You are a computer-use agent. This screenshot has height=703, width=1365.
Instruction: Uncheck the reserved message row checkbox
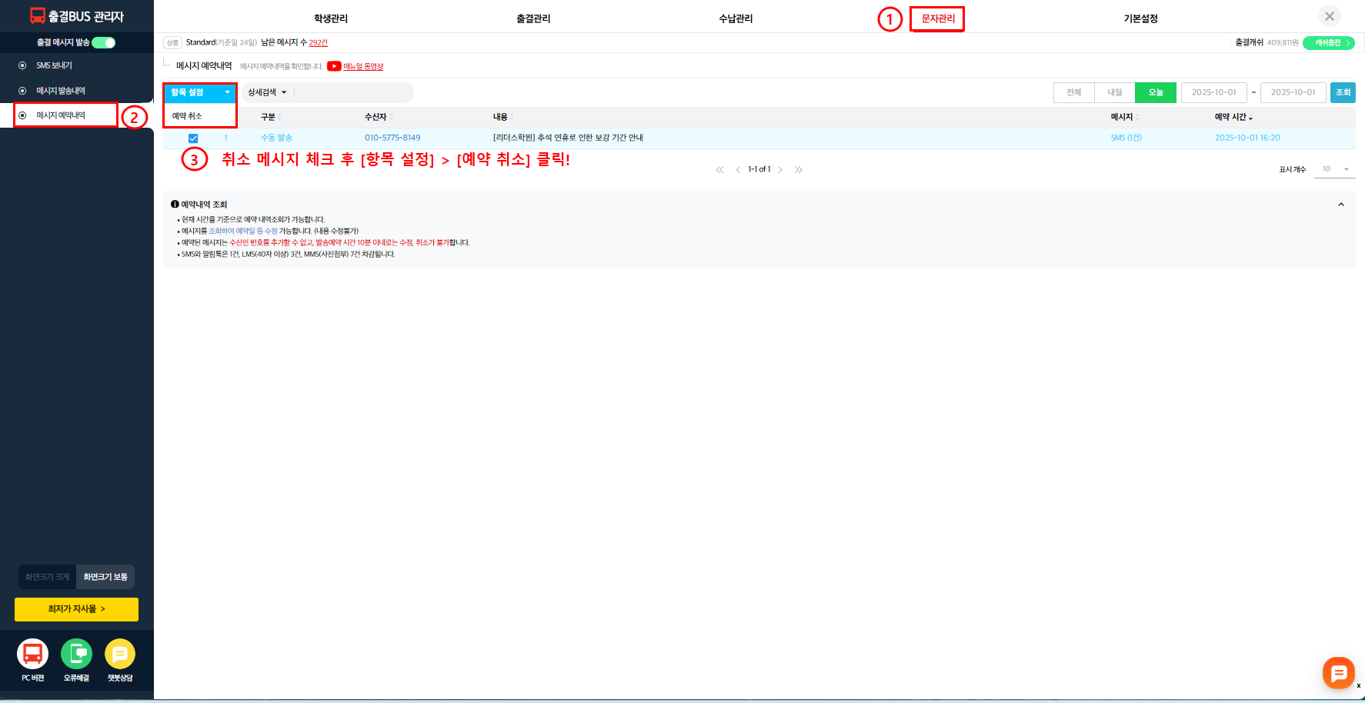tap(193, 138)
